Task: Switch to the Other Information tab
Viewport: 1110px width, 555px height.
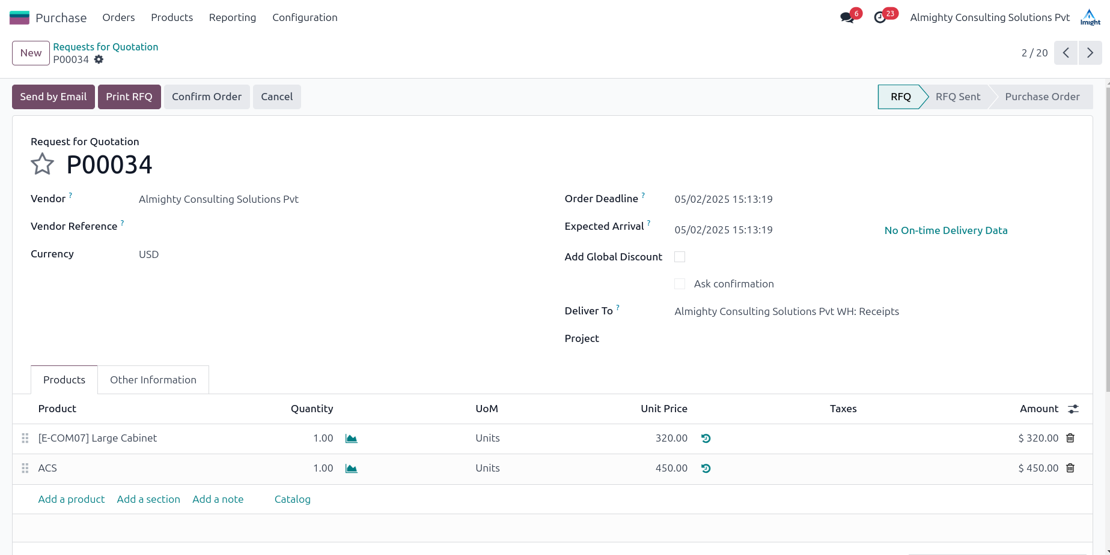Action: tap(153, 380)
